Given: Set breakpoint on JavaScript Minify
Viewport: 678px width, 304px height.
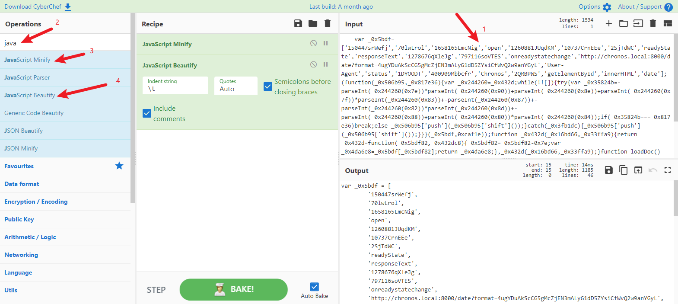Looking at the screenshot, I should coord(326,43).
